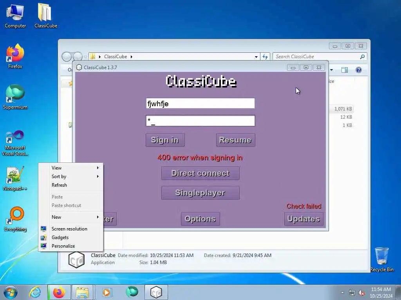Open the breadcrumb arrow after ClassiCube
Screen dimensions: 401x300
[132, 57]
